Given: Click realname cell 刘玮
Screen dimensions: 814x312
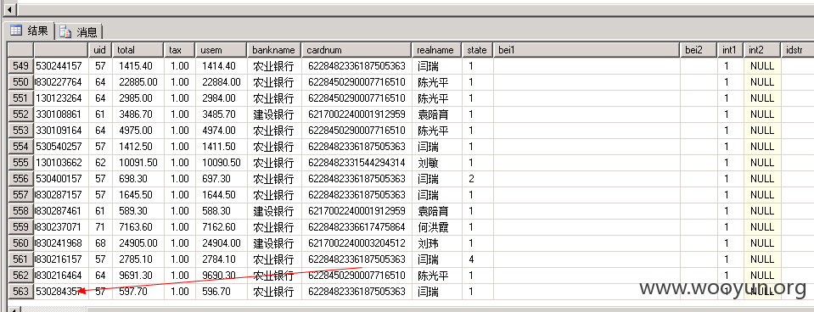Looking at the screenshot, I should click(x=436, y=243).
